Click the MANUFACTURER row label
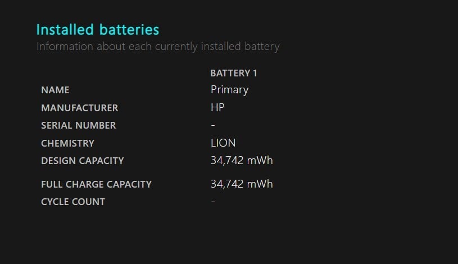 (79, 108)
